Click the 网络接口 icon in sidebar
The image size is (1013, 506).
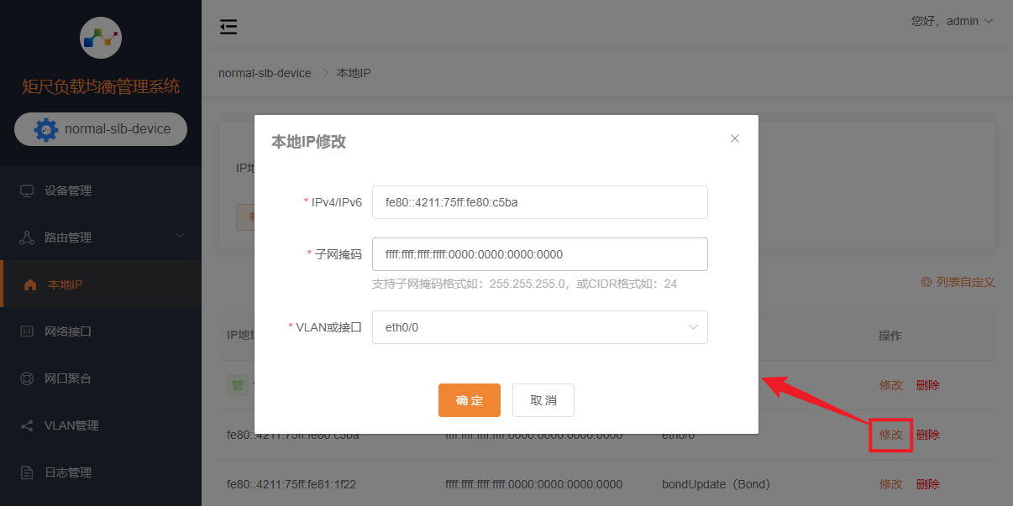tap(27, 331)
